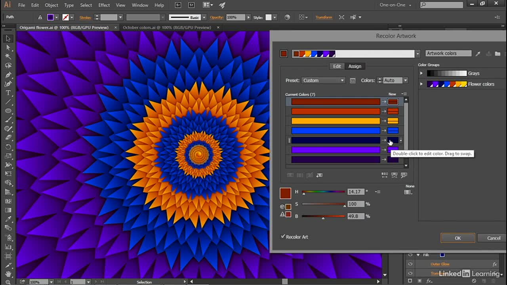Open the color mode menu next to H value
Screen dimensions: 507x285
point(378,192)
